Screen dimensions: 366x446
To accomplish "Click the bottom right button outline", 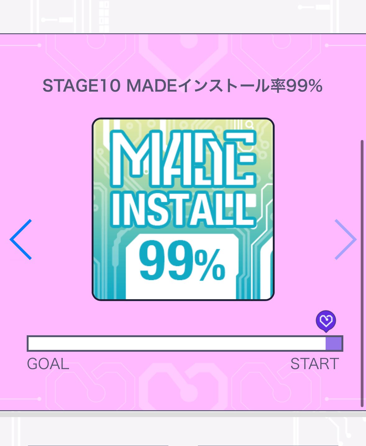I will tap(268, 445).
